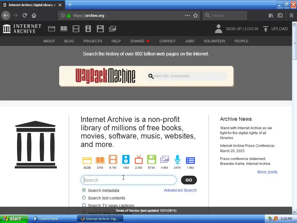Click the archive.org address bar URL

(x=89, y=16)
